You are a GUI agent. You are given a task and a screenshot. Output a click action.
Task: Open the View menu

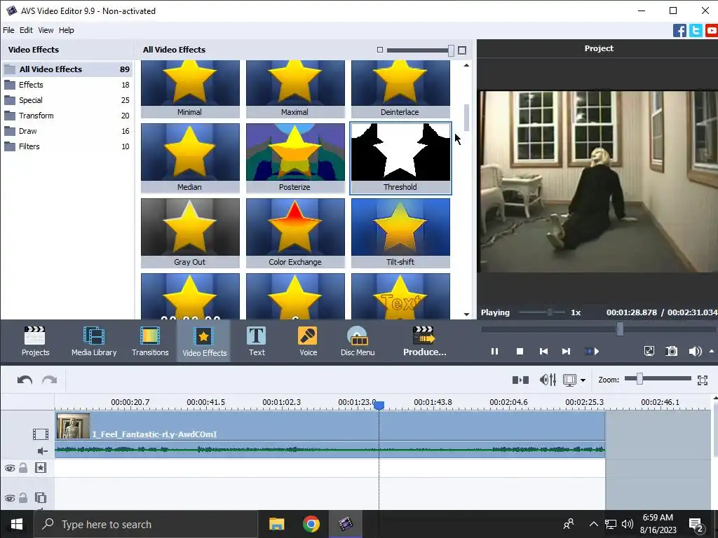pos(46,30)
